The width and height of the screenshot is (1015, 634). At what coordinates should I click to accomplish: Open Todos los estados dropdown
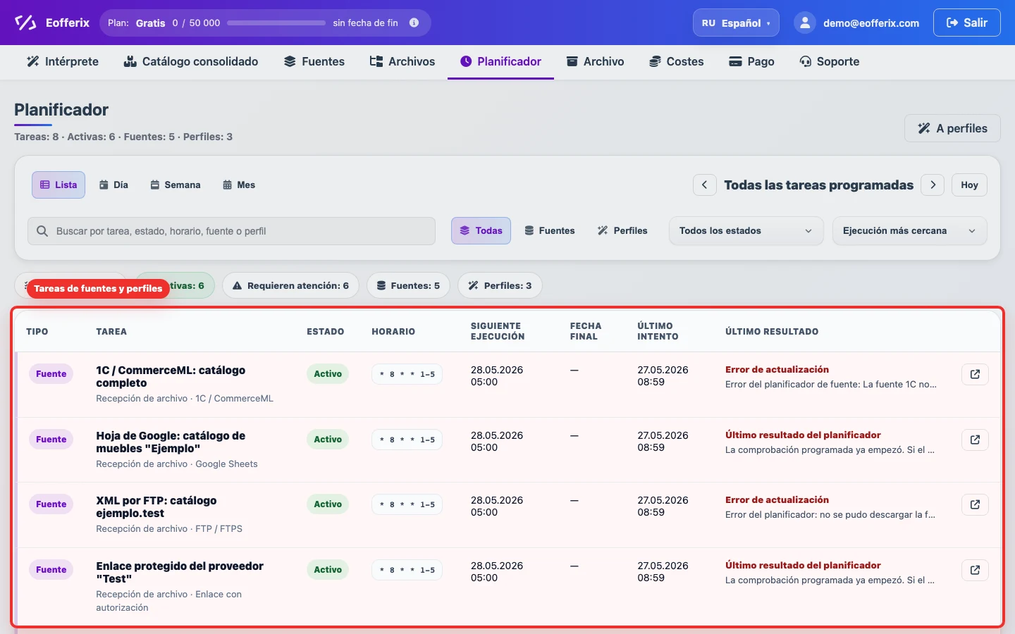[x=746, y=230]
